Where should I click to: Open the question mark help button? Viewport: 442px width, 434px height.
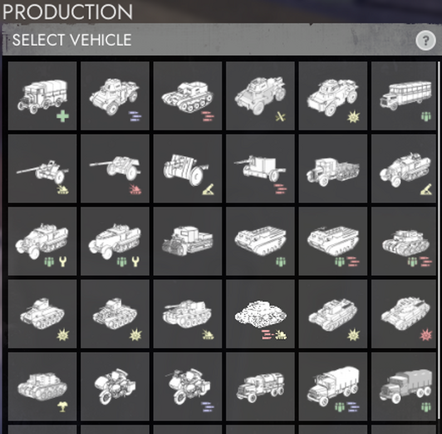[x=426, y=41]
